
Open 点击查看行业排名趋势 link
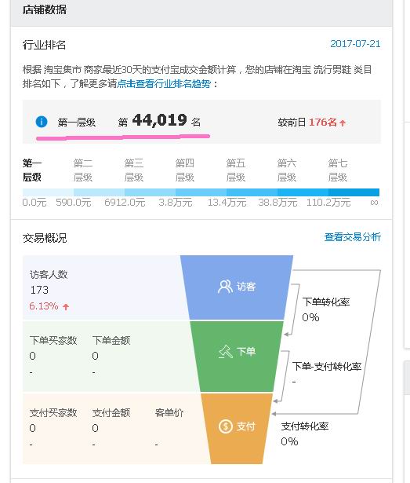pos(164,84)
